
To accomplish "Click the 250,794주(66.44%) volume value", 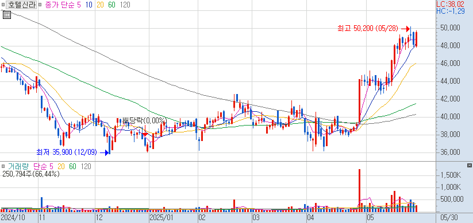I will click(x=30, y=174).
